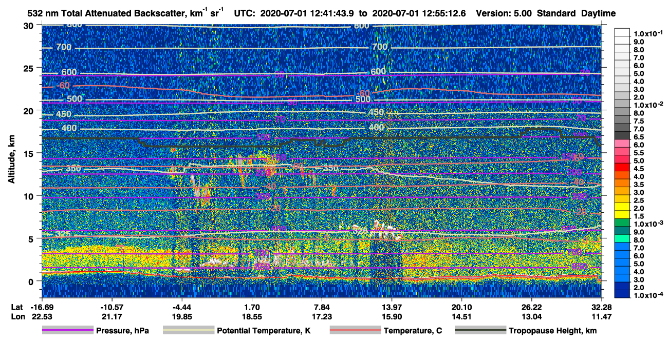Click the Potential Temperature legend line sample
The height and width of the screenshot is (342, 668).
tap(189, 331)
